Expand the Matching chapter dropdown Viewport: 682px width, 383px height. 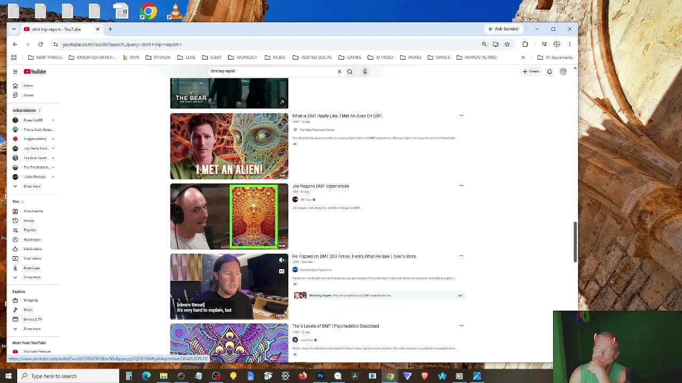460,295
